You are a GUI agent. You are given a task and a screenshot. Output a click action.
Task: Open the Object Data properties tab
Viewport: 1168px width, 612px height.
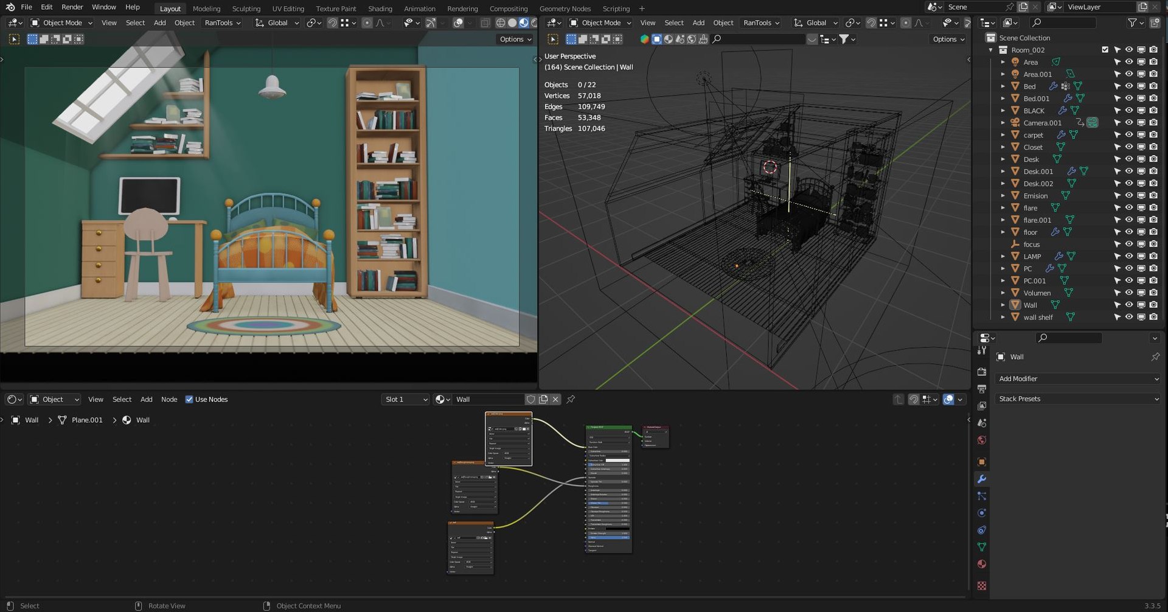(981, 547)
